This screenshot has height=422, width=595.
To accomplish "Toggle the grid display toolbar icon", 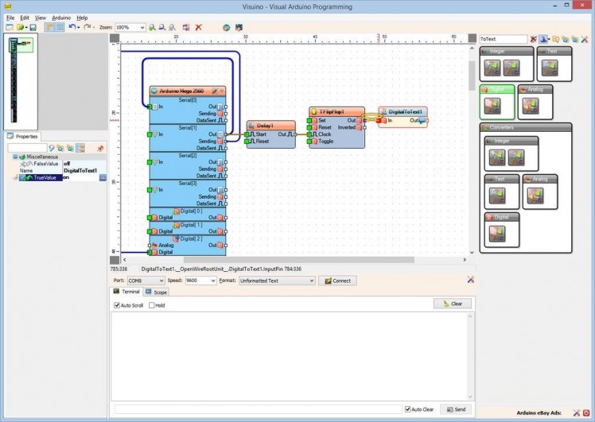I will coord(60,27).
